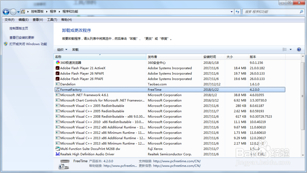
Task: Click the Adobe Flash Player 26 NPAPI icon
Action: 58,73
